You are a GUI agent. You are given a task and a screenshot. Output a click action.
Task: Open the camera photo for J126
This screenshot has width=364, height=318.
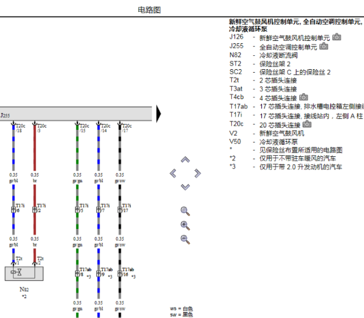click(x=336, y=37)
